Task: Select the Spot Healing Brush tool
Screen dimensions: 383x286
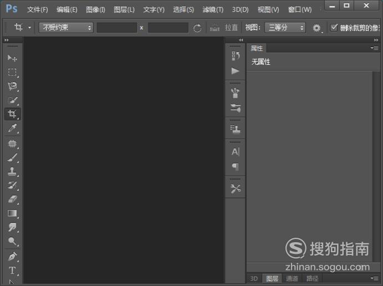Action: click(x=12, y=144)
